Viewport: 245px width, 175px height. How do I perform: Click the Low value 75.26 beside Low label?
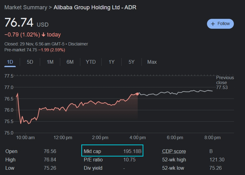click(x=50, y=168)
